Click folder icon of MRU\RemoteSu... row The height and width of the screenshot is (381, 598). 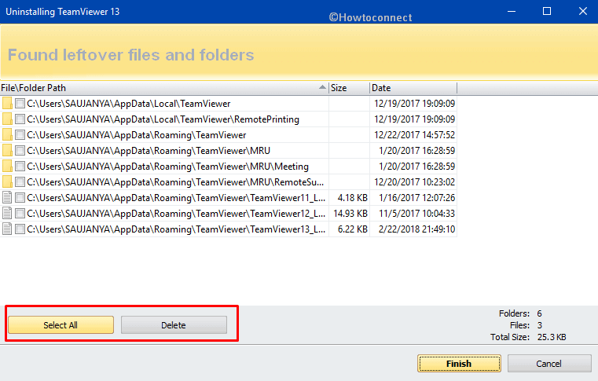7,181
